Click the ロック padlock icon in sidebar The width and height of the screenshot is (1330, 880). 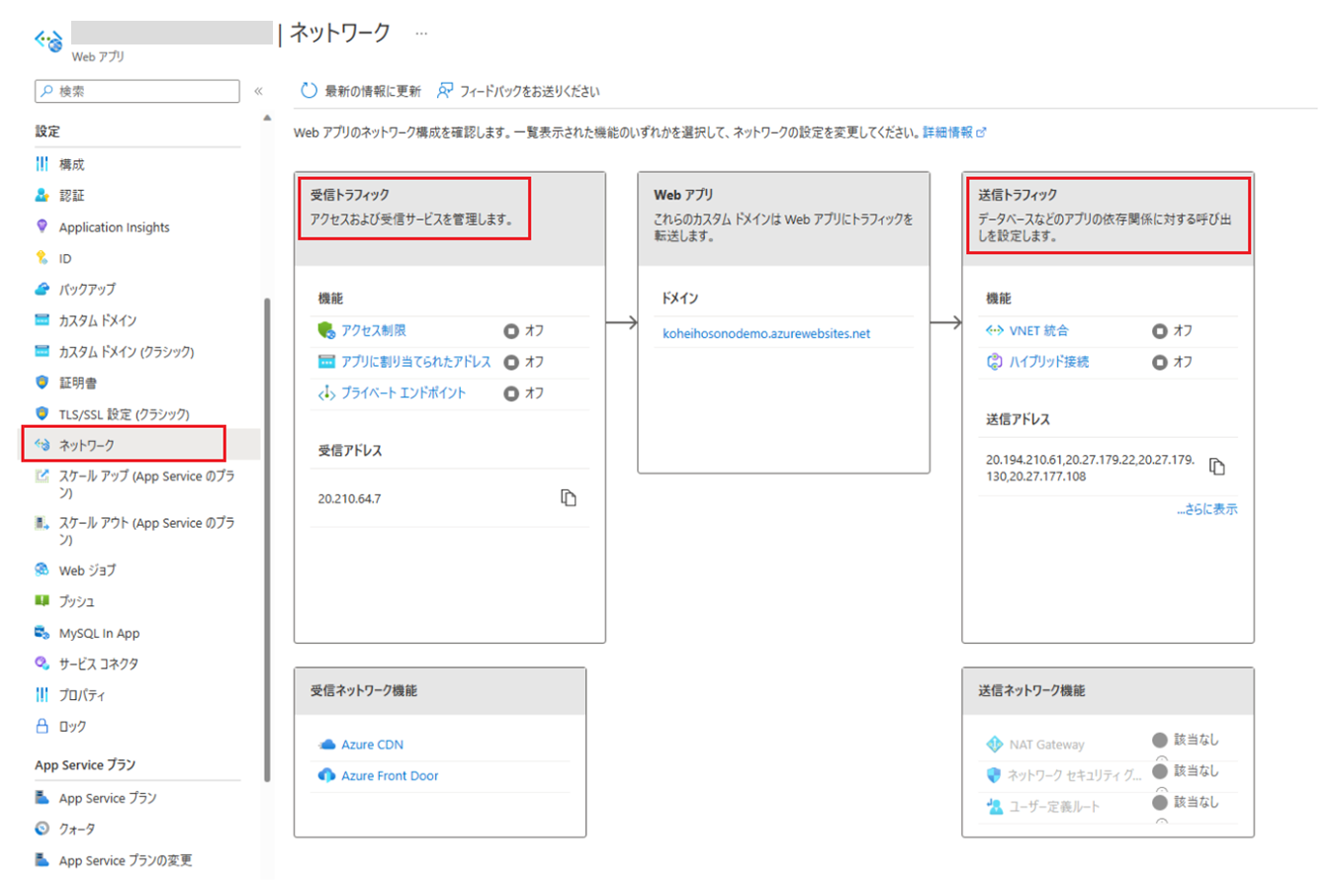point(42,726)
